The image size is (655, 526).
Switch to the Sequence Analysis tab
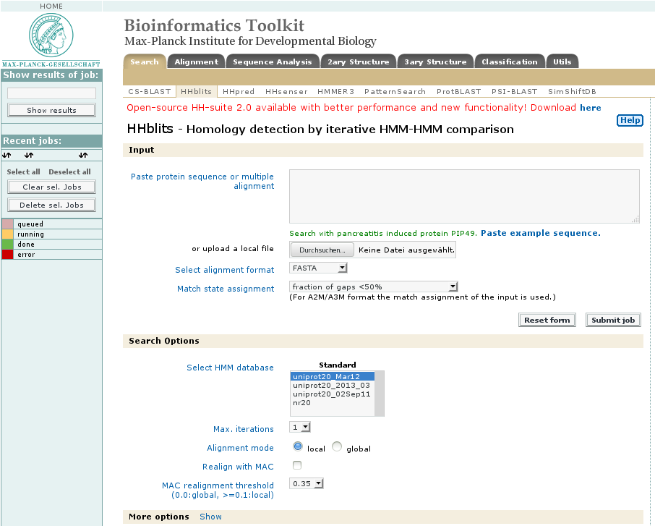click(x=273, y=61)
